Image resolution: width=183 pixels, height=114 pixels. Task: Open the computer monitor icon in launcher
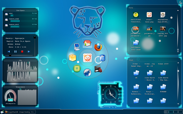(77, 47)
